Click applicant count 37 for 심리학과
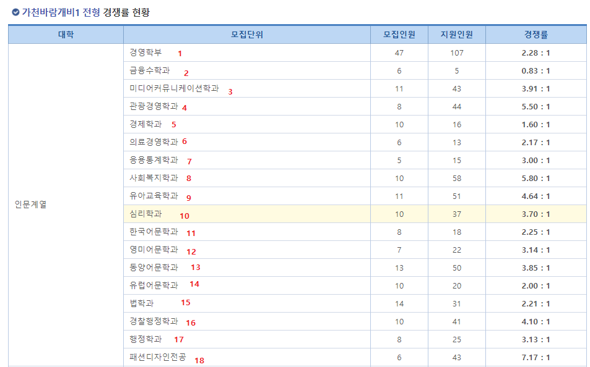 [457, 214]
